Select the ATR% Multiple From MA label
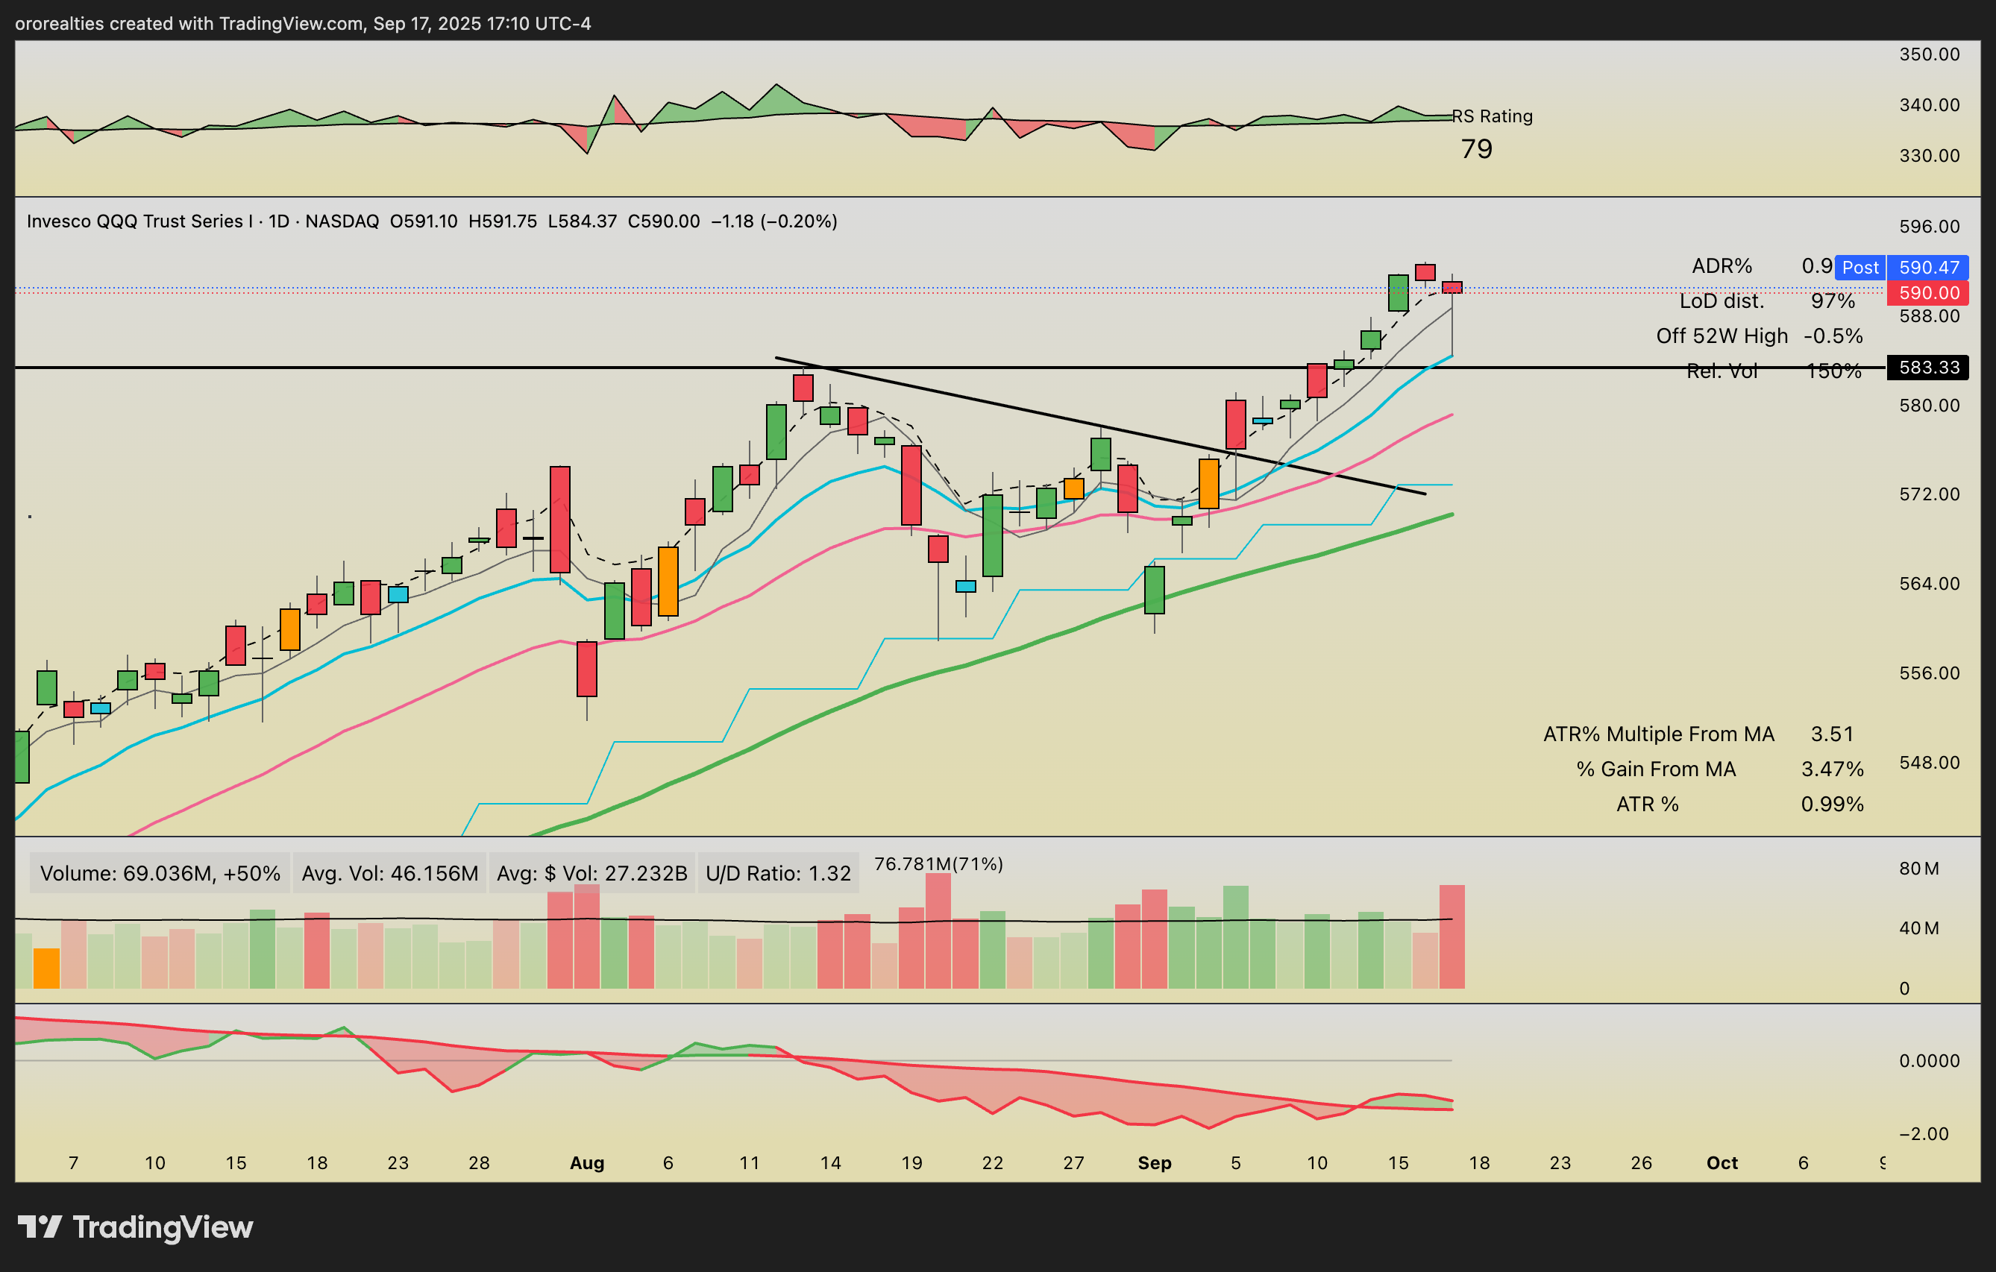Screen dimensions: 1996x1272 tap(1658, 734)
